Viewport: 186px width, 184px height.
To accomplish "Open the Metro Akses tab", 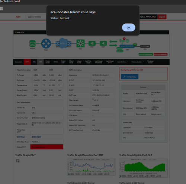I will pyautogui.click(x=48, y=62).
